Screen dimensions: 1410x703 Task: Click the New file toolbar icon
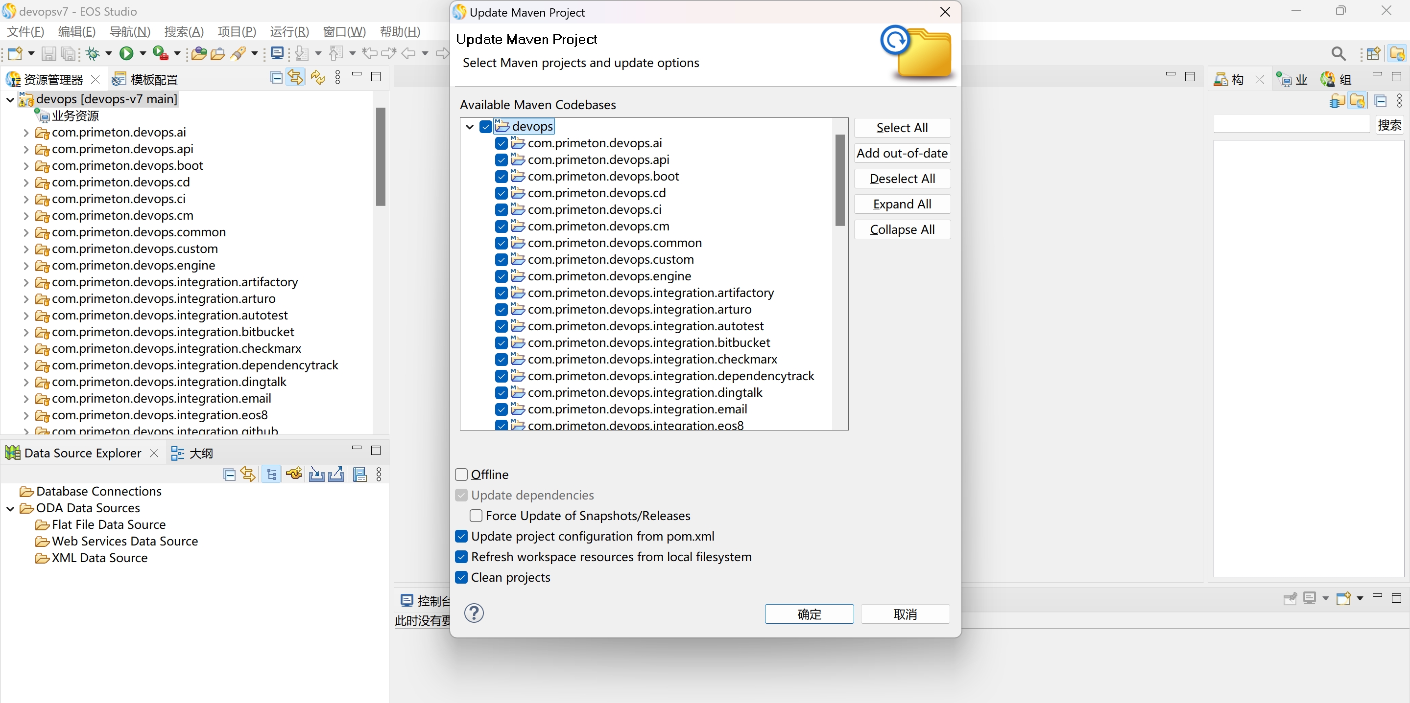pos(15,53)
